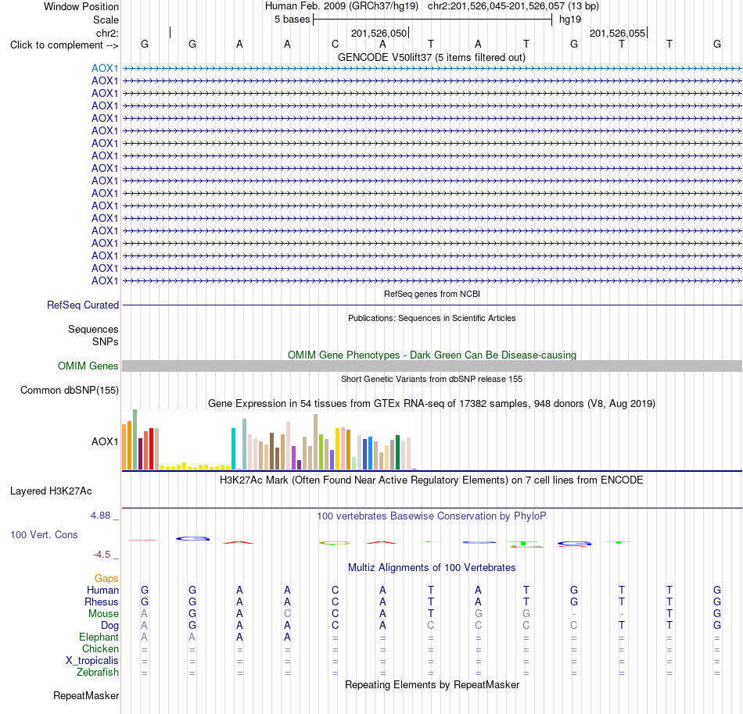Select the Rhesus alignment row label

point(102,602)
